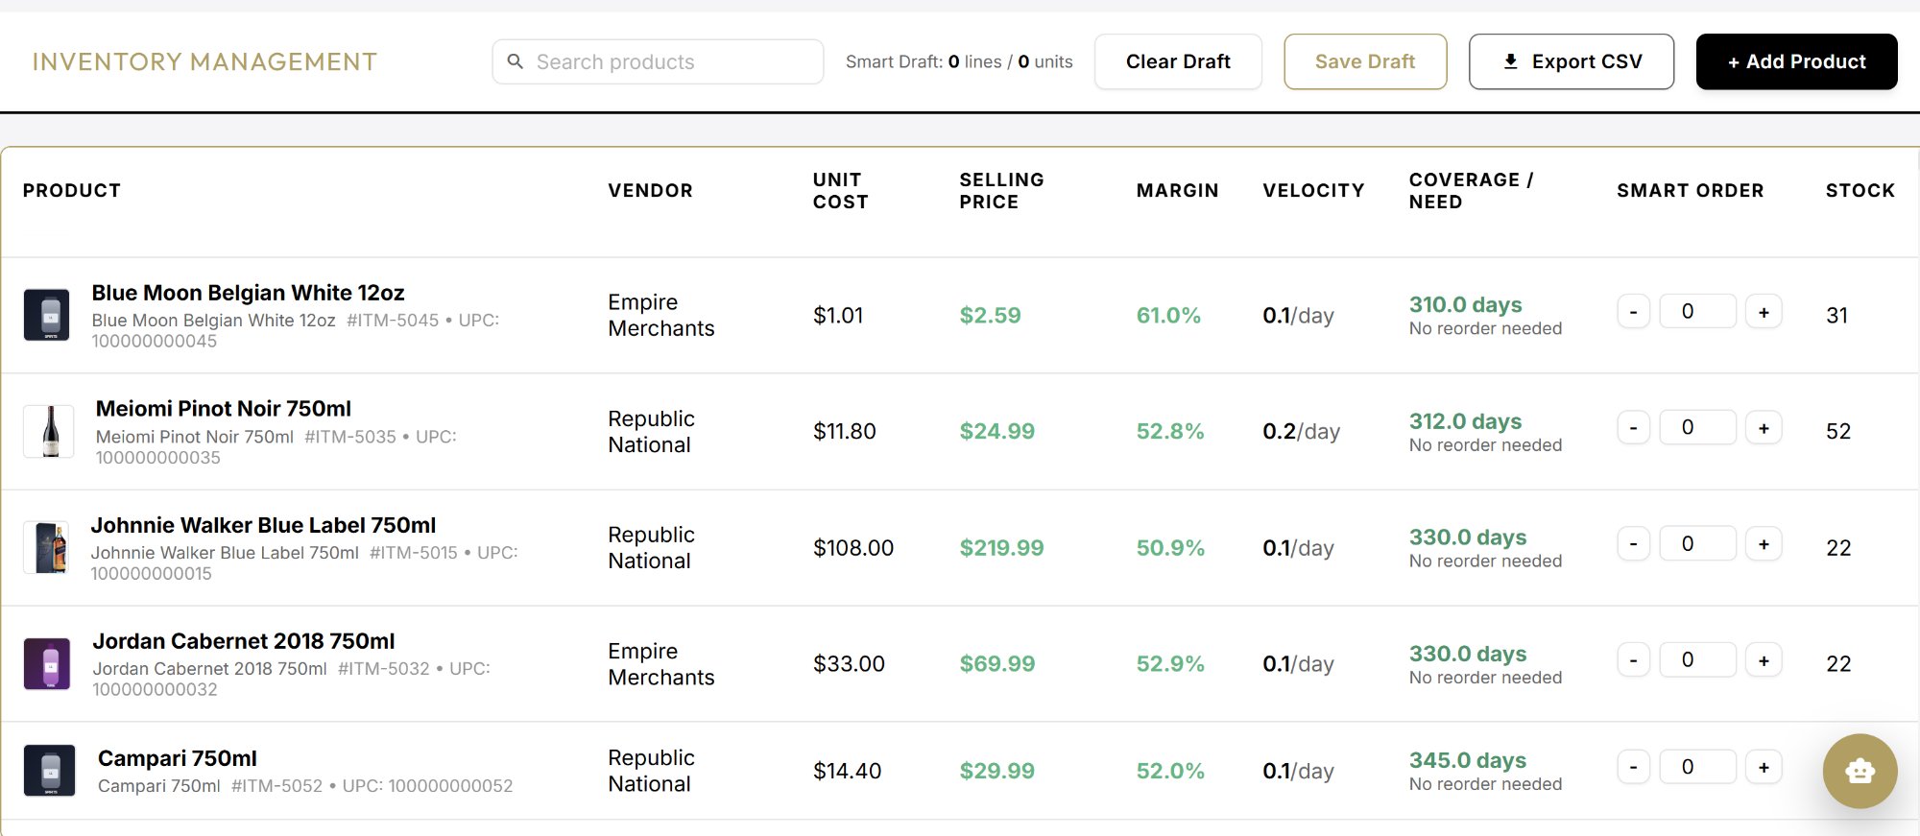The height and width of the screenshot is (836, 1920).
Task: Open the chatbot assistant bubble
Action: click(x=1860, y=771)
